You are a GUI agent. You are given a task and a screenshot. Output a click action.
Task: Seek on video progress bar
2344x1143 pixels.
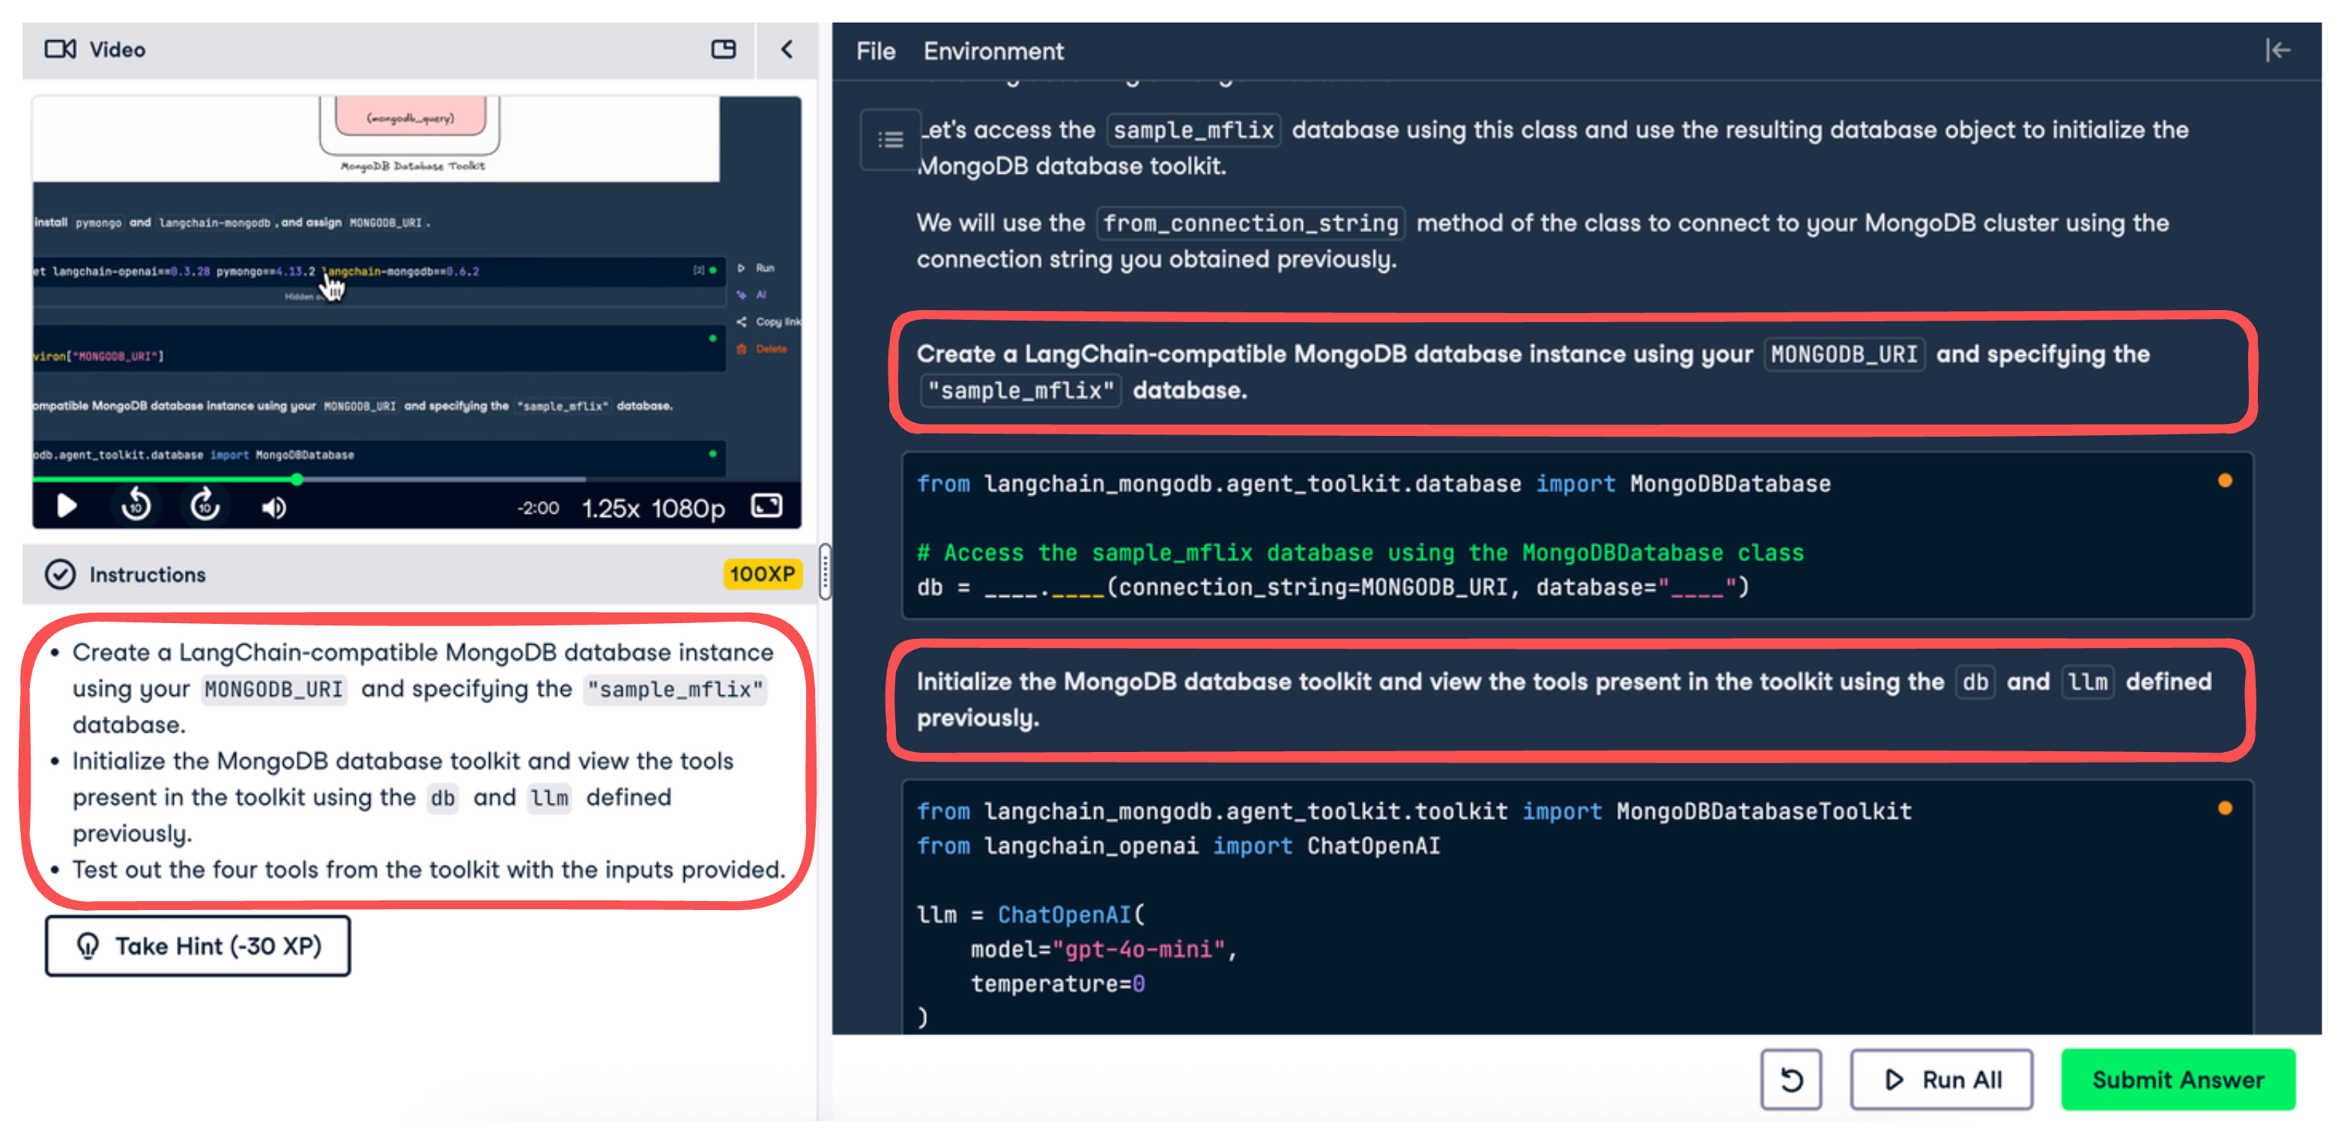[455, 479]
